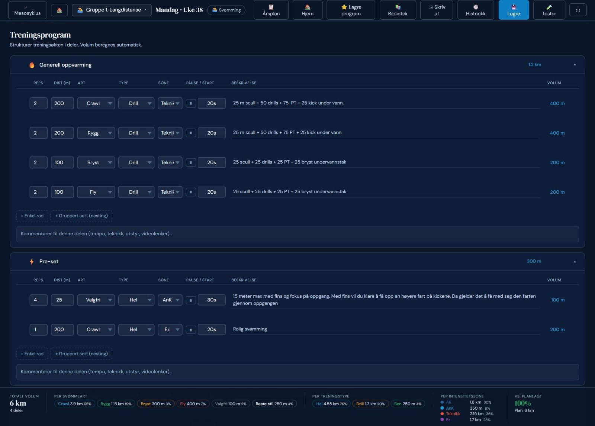Select the Svømming chip
The height and width of the screenshot is (426, 595).
click(226, 10)
